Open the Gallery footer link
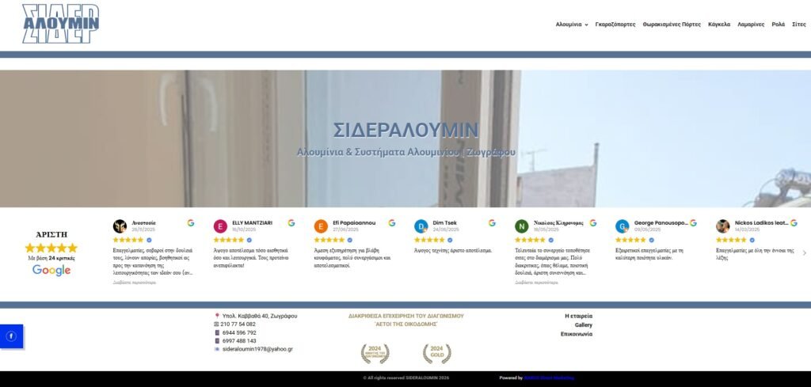Screen dimensions: 811x387 [x=584, y=325]
